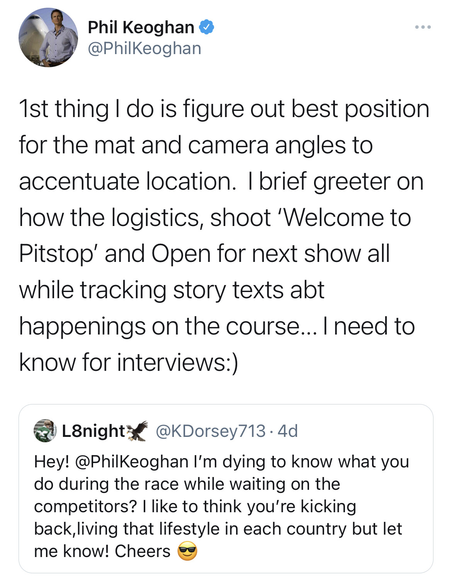Click the "know for interviews:)" closing line
Viewport: 452px width, 586px height.
[129, 363]
